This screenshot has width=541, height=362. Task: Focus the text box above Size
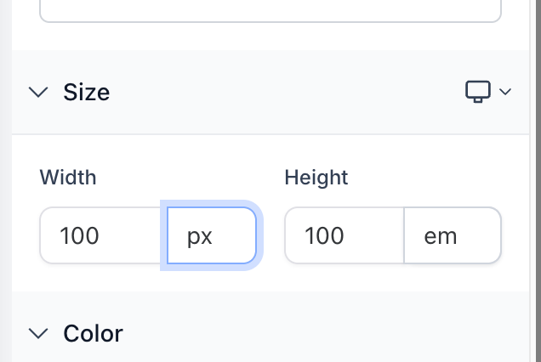coord(270,11)
